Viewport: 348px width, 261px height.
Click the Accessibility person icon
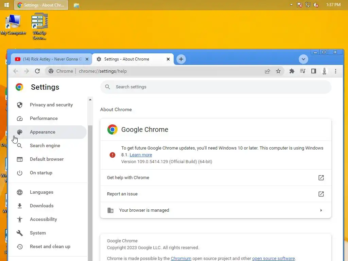20,219
